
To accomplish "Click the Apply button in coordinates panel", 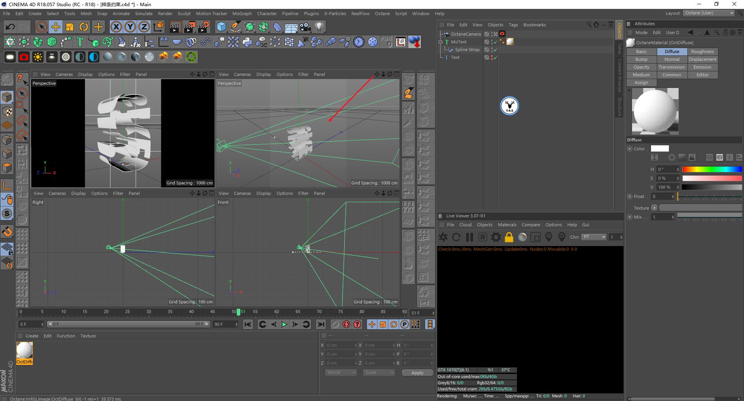I will tap(417, 372).
